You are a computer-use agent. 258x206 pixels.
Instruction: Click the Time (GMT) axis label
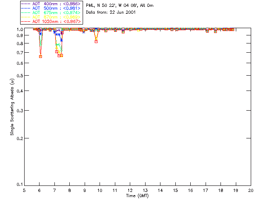coord(137,196)
